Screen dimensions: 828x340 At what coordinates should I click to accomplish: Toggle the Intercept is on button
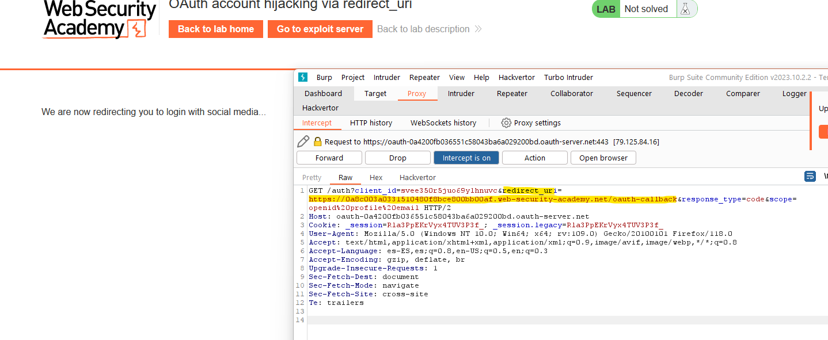tap(466, 158)
